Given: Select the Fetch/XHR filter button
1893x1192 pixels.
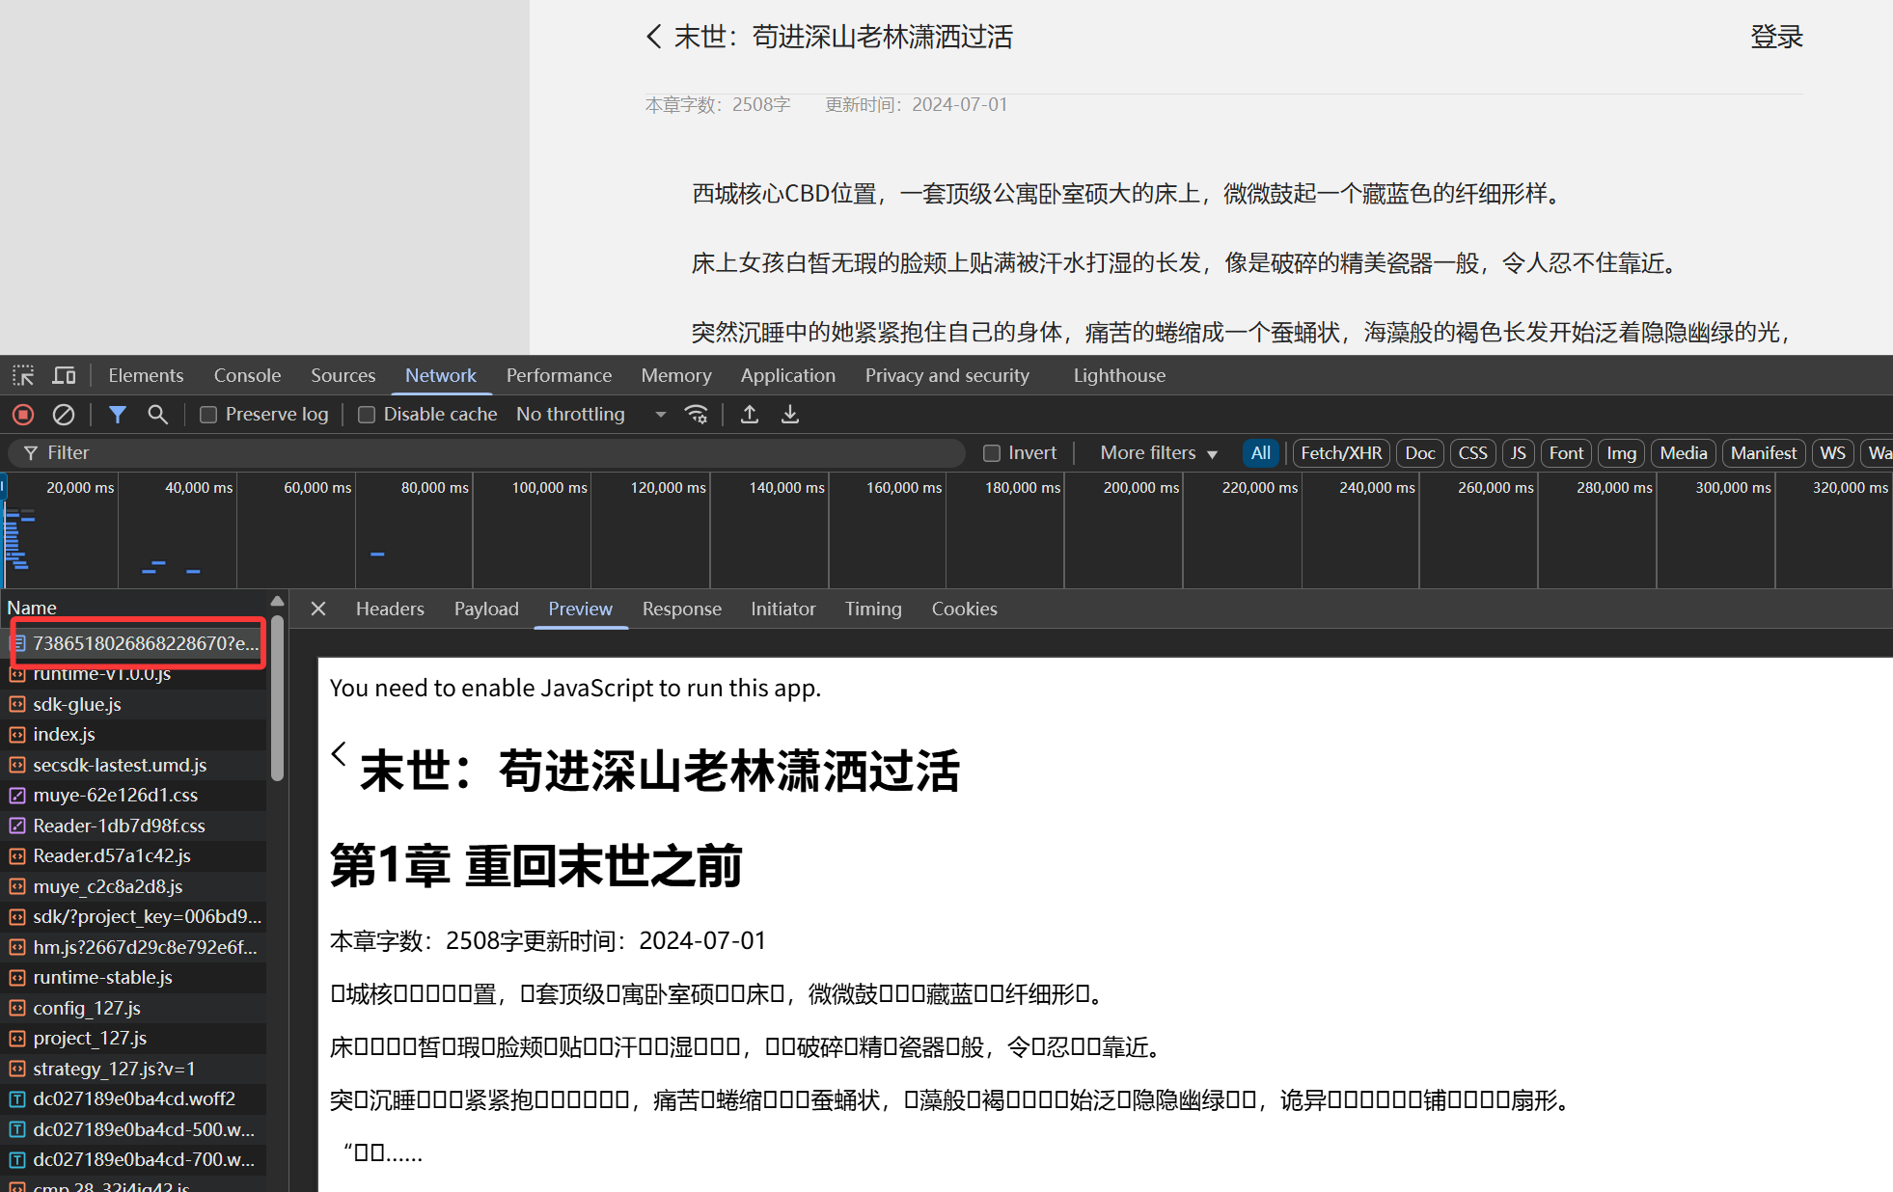Looking at the screenshot, I should click(x=1341, y=453).
